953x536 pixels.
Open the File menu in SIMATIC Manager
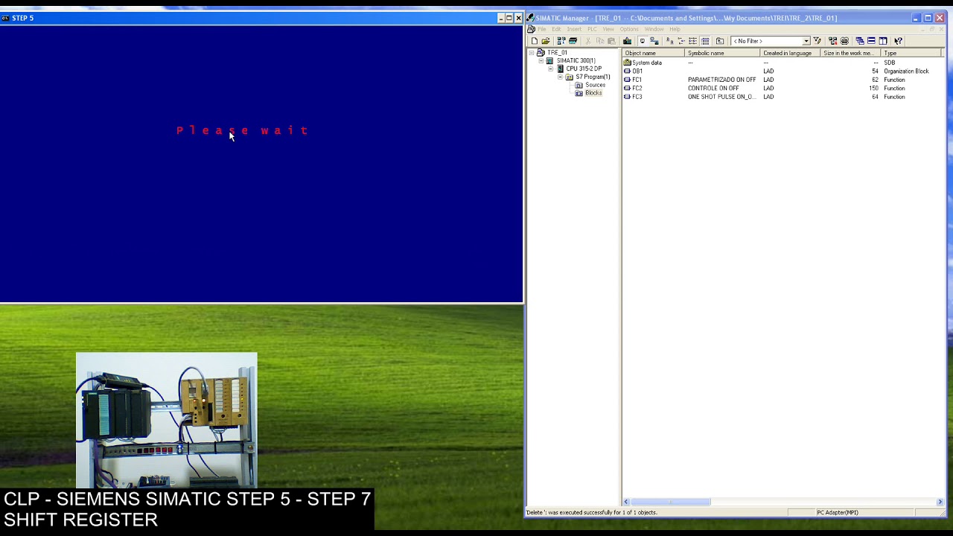click(542, 29)
